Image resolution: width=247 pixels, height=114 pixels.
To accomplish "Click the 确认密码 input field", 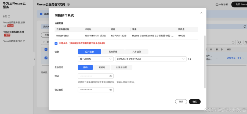I will pyautogui.click(x=96, y=90).
